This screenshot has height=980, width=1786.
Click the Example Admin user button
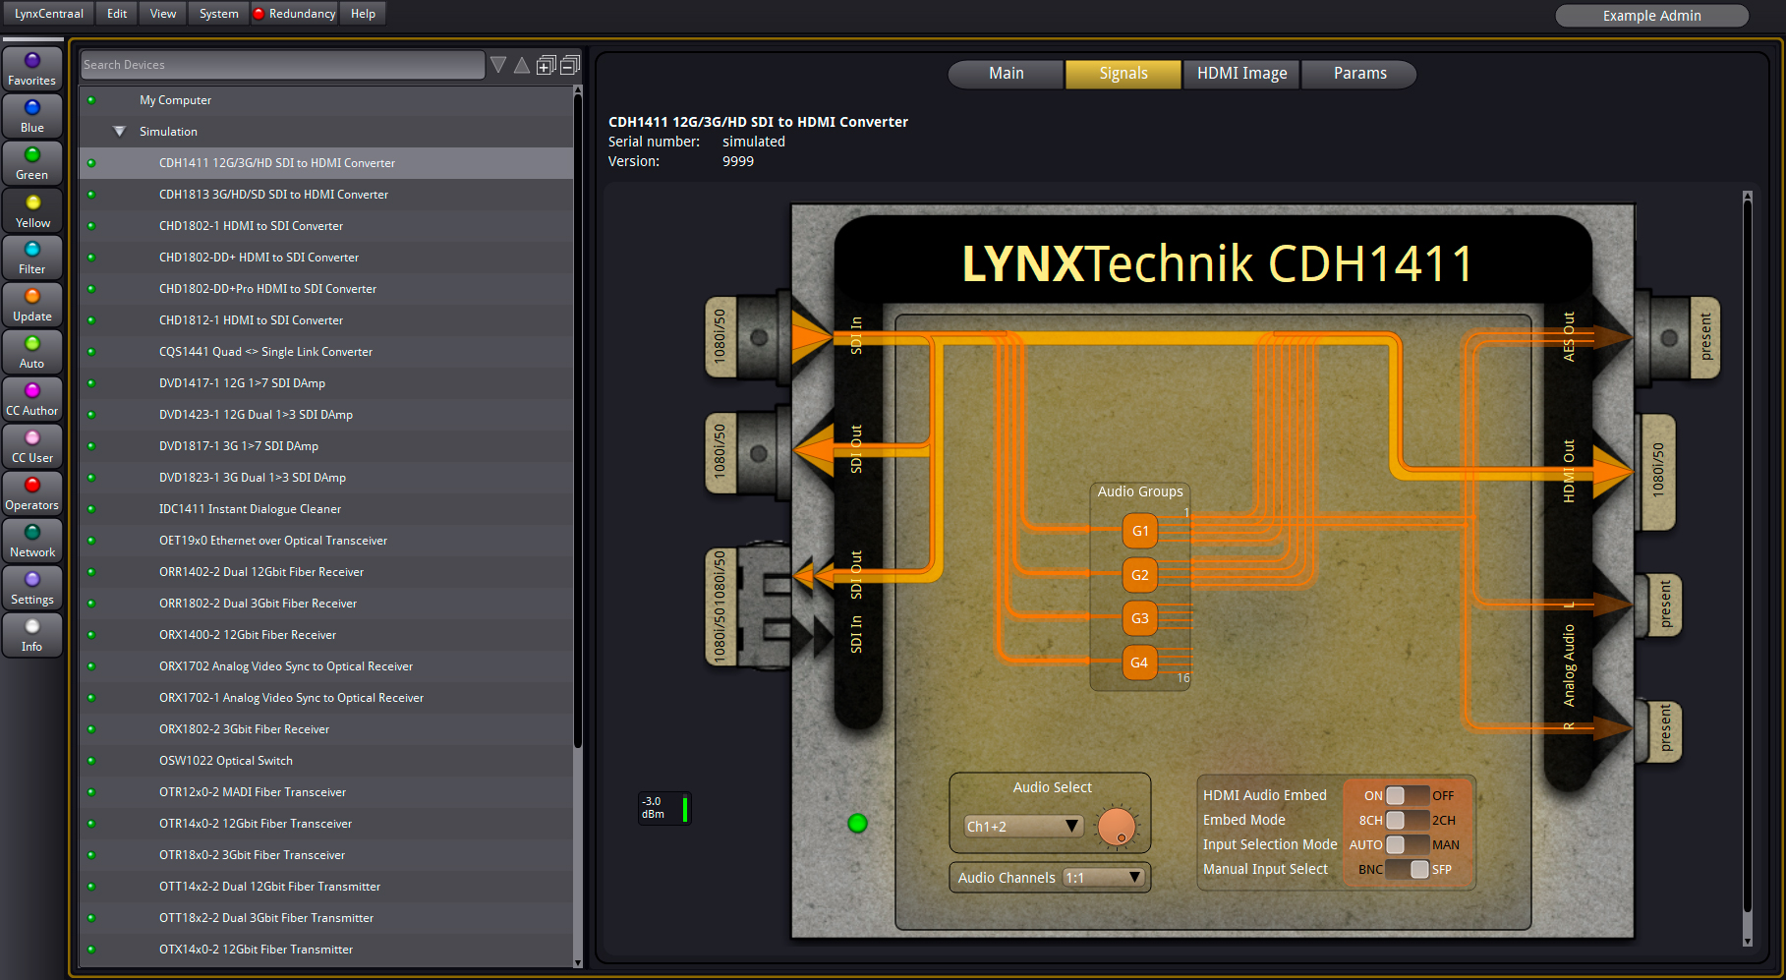pos(1651,16)
